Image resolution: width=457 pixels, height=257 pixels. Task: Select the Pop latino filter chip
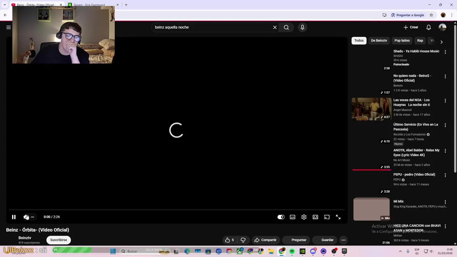point(402,41)
